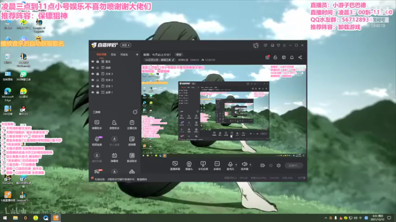Toggle visibility of the 文本 3 layer

[93, 74]
